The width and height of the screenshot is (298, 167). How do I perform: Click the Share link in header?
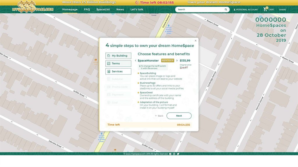coord(282,10)
